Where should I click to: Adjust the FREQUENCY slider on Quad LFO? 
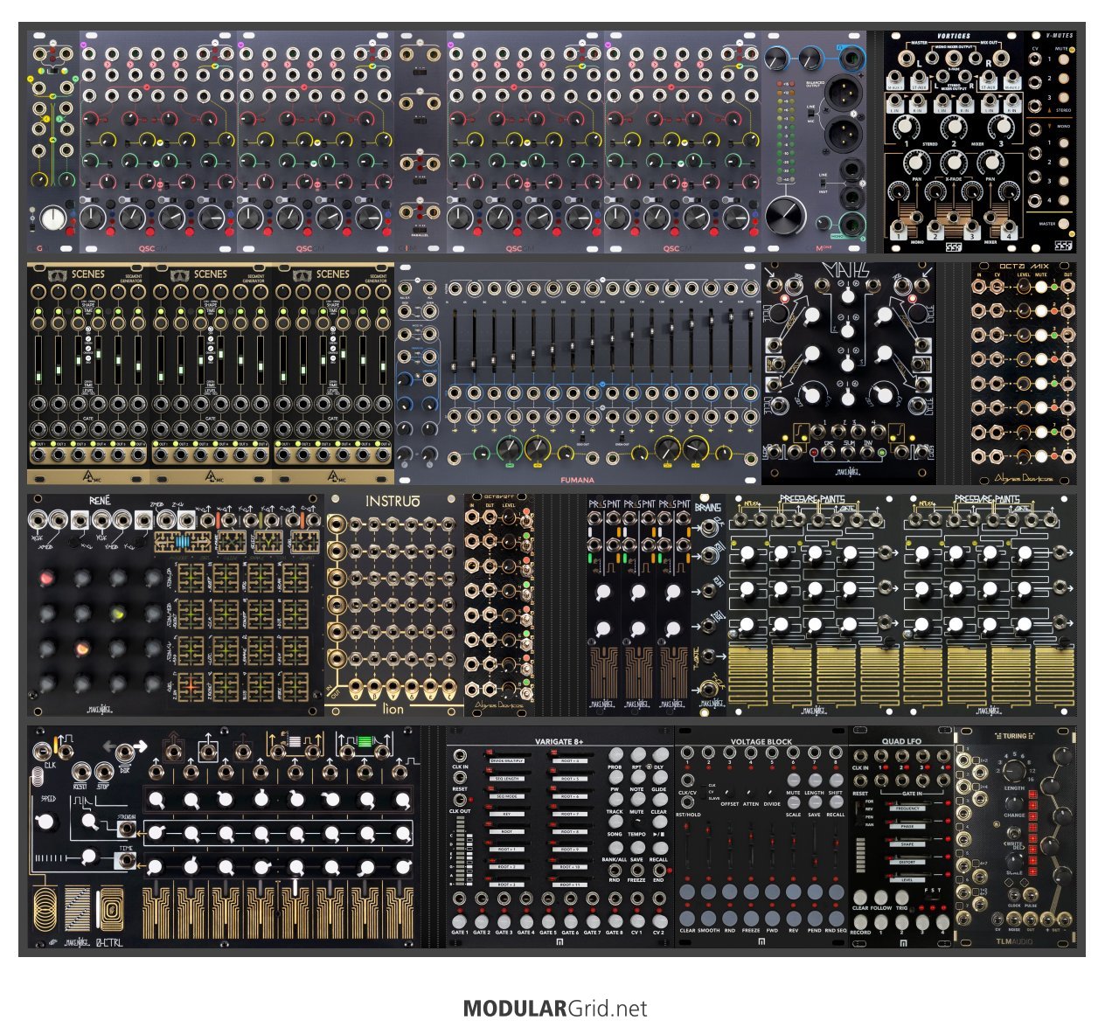click(x=909, y=802)
